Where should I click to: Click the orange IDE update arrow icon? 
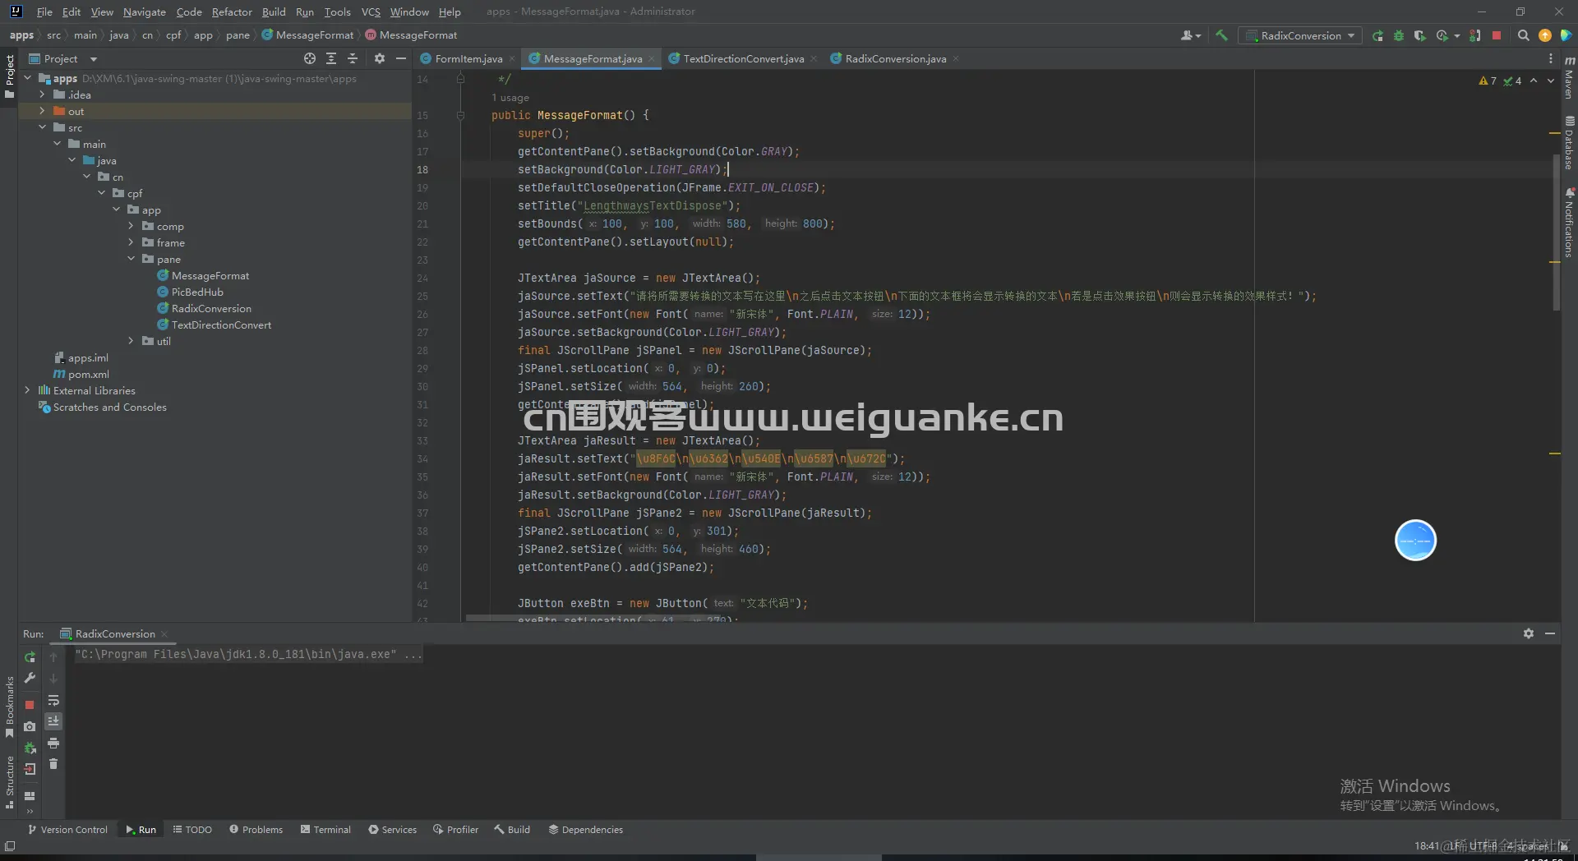click(x=1545, y=35)
